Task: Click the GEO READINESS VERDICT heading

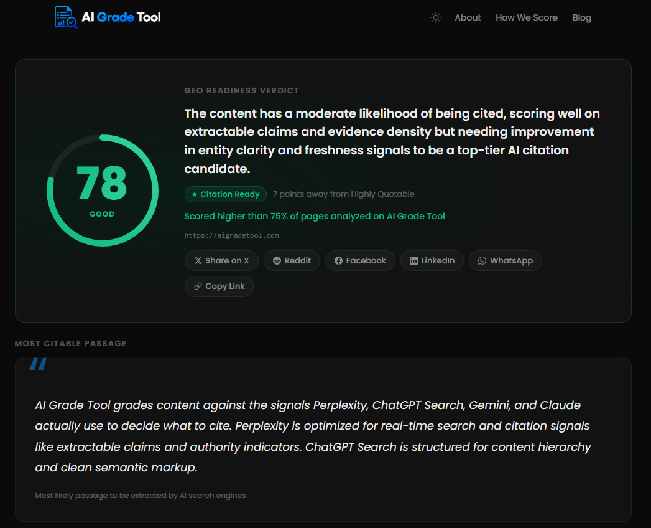Action: coord(242,91)
